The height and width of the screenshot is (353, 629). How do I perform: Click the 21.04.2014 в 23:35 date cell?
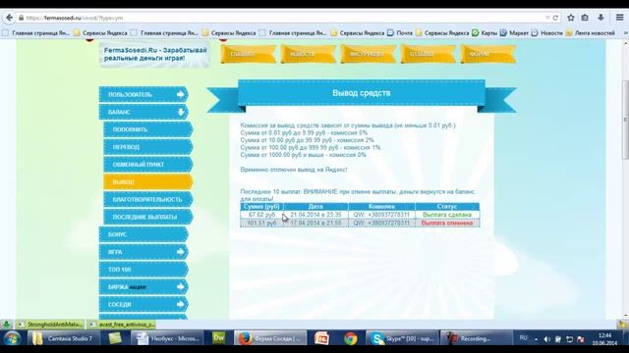tap(315, 215)
